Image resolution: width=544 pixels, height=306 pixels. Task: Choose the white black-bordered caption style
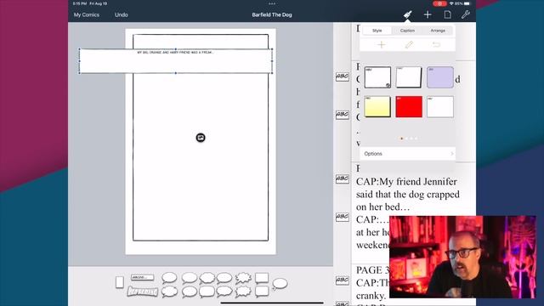pos(377,77)
